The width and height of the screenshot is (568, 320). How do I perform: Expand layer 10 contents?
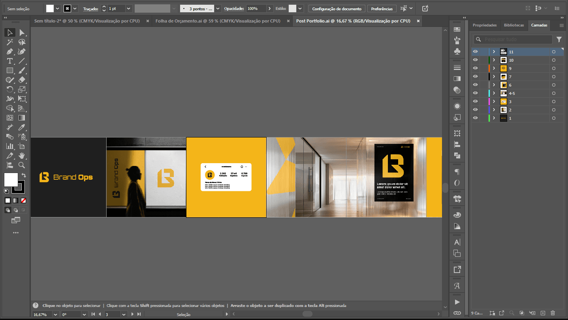(x=494, y=60)
